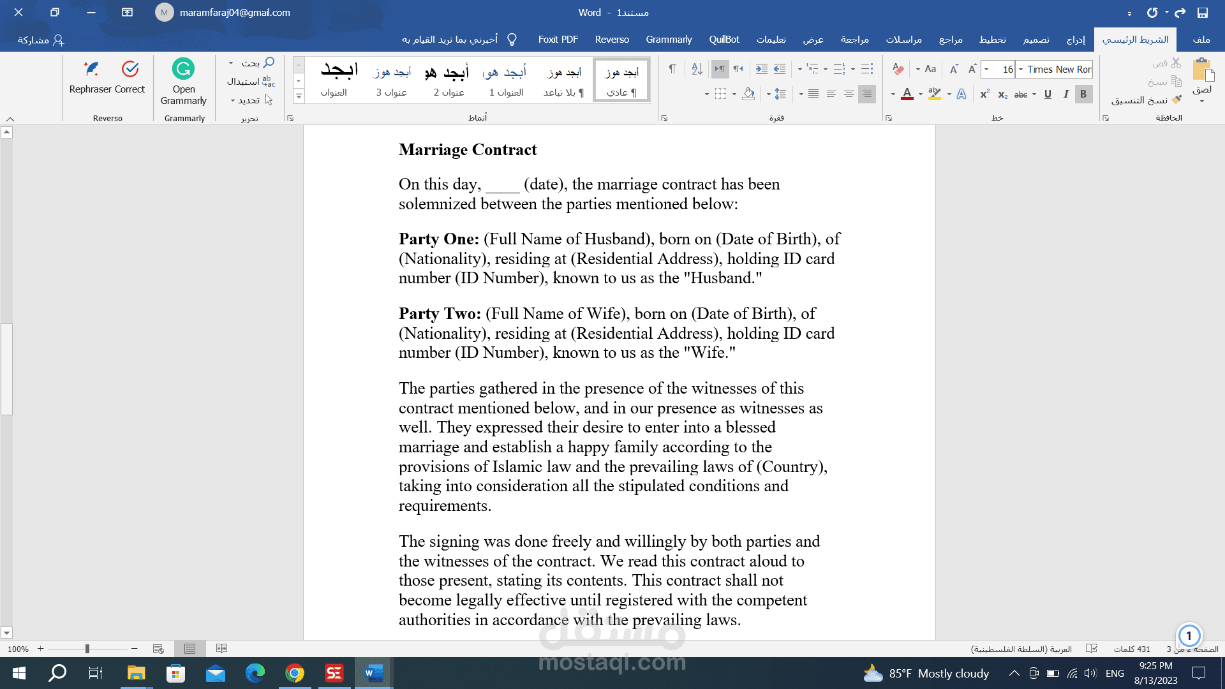
Task: Click the Increase Indent icon
Action: click(x=761, y=69)
